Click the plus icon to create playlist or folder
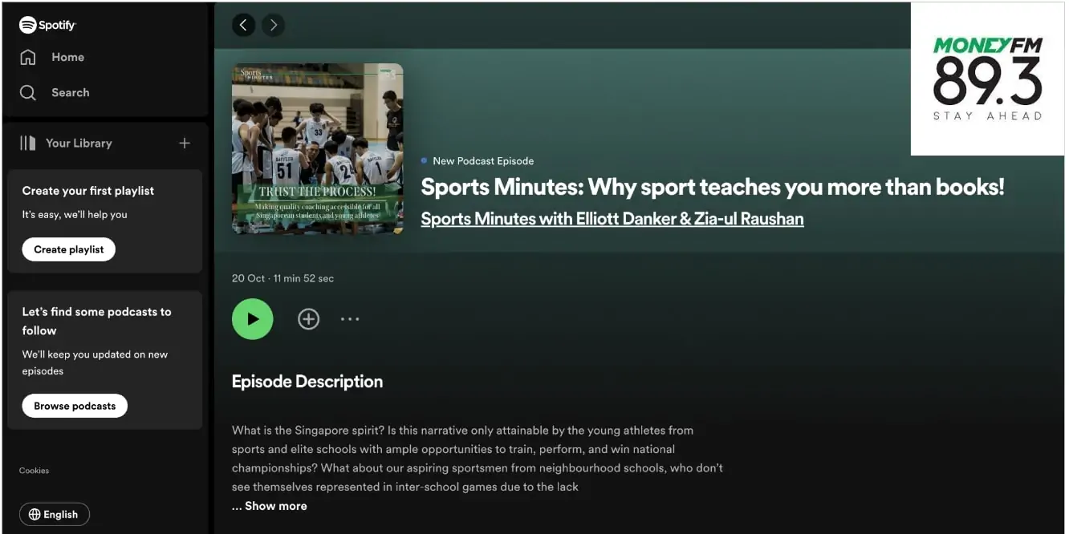The height and width of the screenshot is (534, 1069). (185, 143)
